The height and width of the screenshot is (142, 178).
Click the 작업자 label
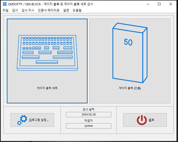click(89, 120)
